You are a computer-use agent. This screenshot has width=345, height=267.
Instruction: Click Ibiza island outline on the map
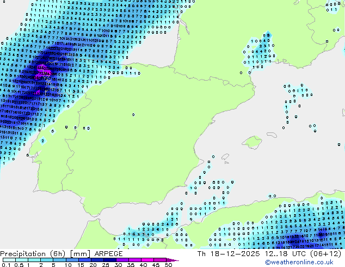tap(225, 157)
